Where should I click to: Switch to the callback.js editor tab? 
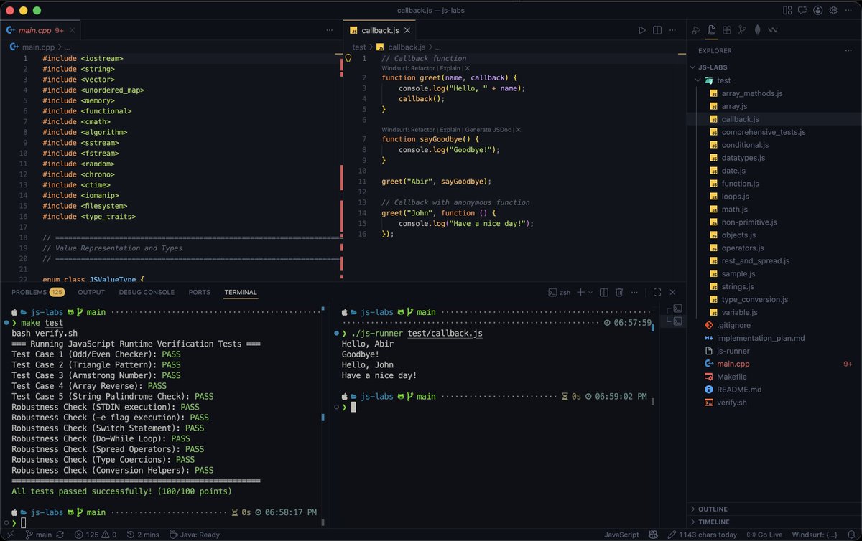click(x=380, y=30)
